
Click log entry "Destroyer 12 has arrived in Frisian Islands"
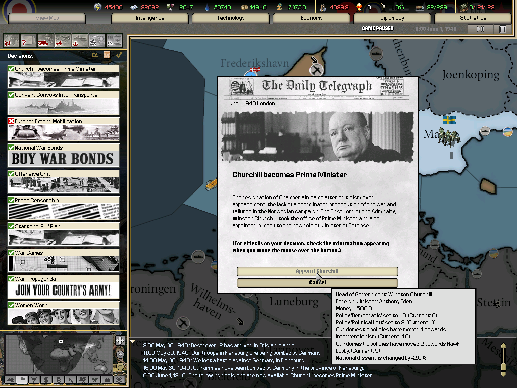click(219, 345)
